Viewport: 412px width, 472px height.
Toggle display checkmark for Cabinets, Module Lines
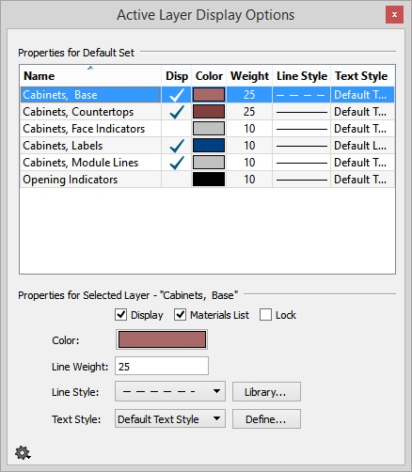pos(177,163)
